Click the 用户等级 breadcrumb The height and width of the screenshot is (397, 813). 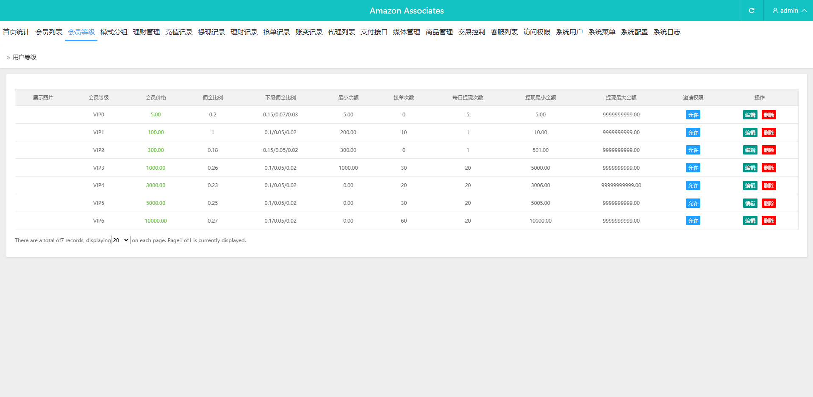tap(25, 57)
